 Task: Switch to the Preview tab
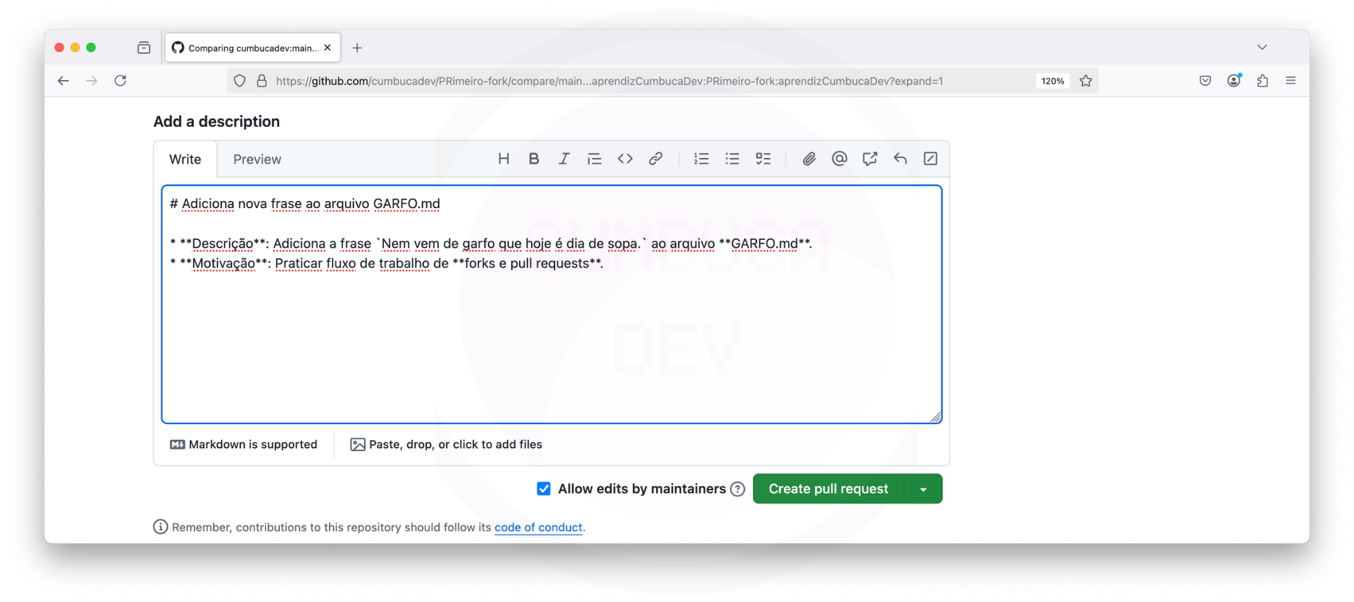pyautogui.click(x=257, y=159)
